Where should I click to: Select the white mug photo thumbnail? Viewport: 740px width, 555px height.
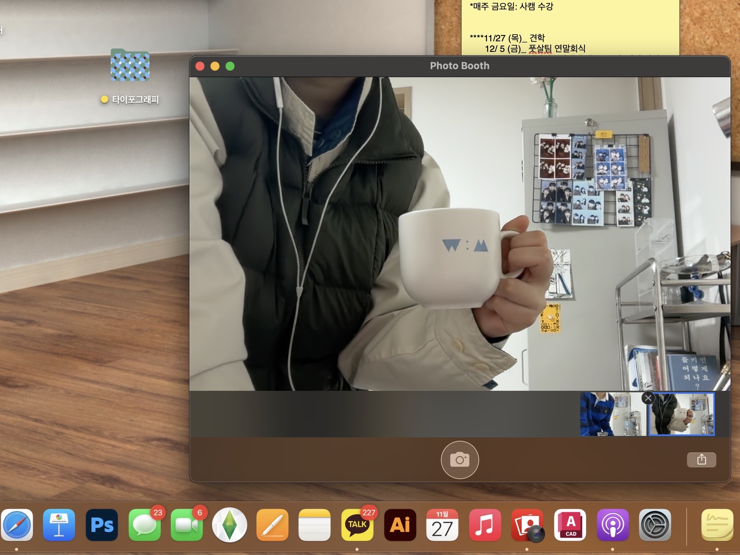click(682, 414)
